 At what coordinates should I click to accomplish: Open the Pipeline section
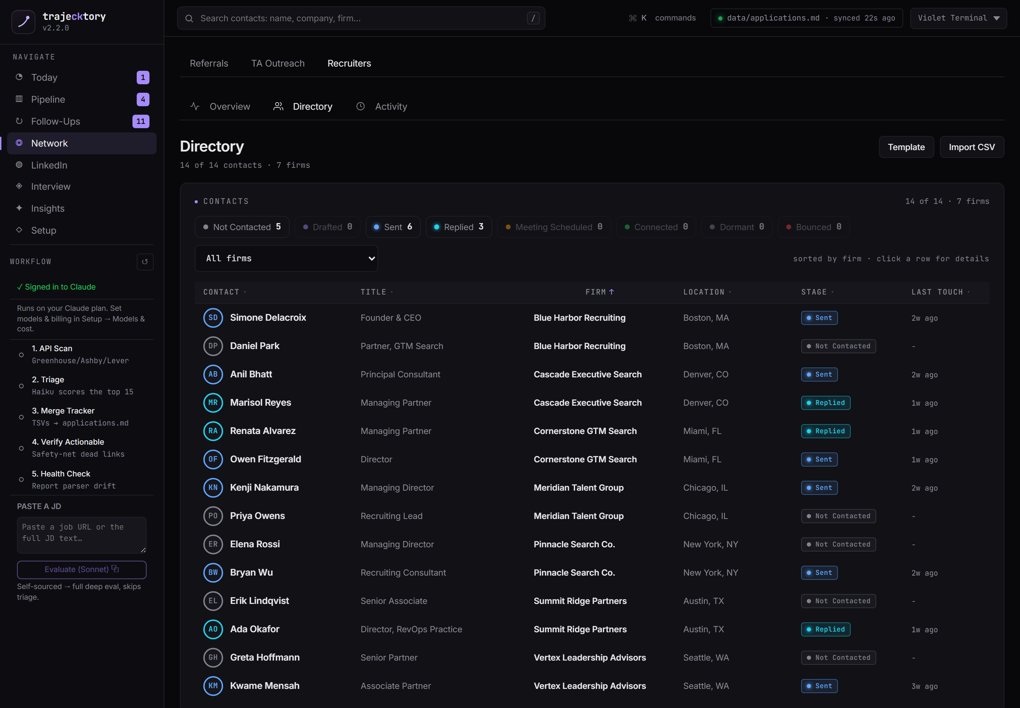pos(82,99)
